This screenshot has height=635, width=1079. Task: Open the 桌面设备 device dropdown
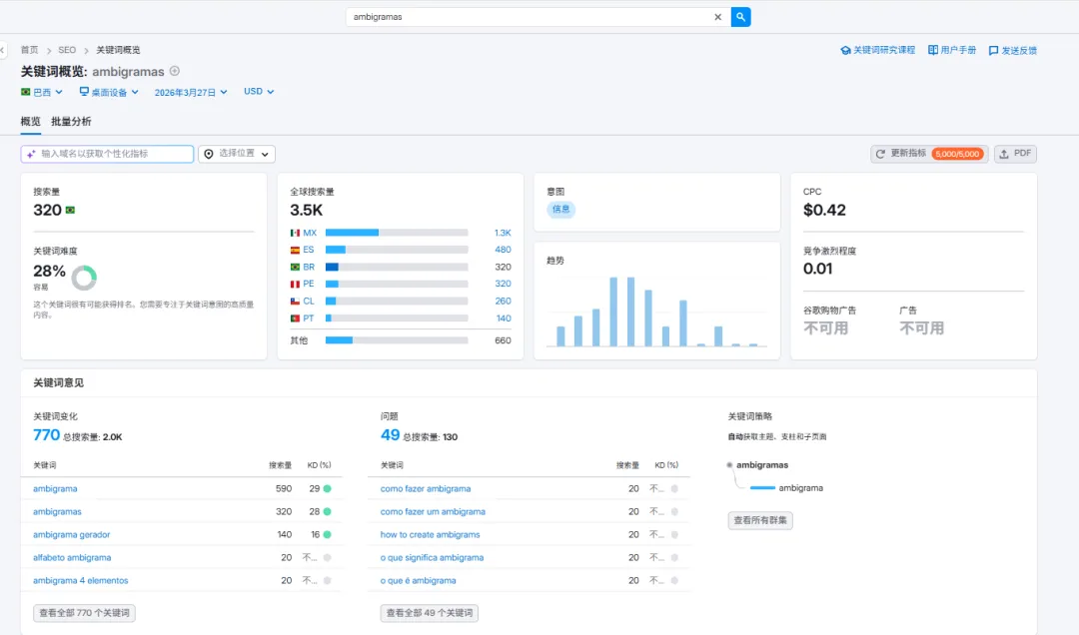pyautogui.click(x=109, y=92)
